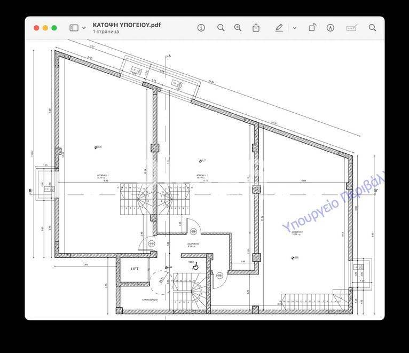Open the search field magnifier
409x353 pixels.
tap(373, 28)
